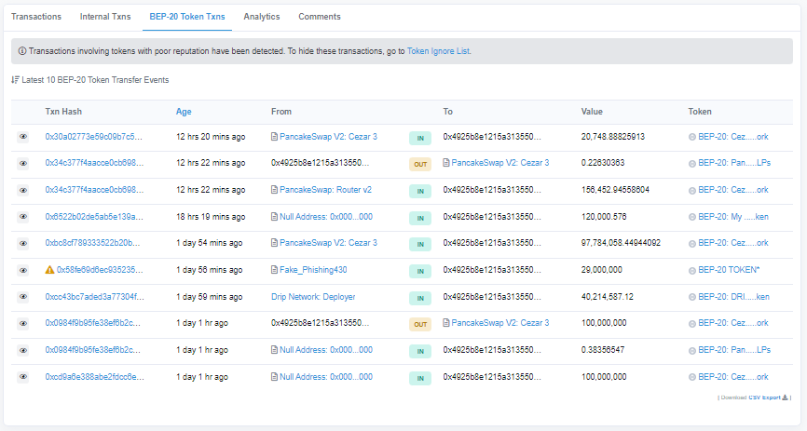The width and height of the screenshot is (807, 431).
Task: Open the BEP-20: DRI.....ken token link
Action: coord(733,297)
